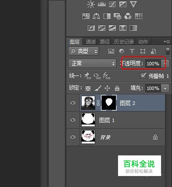Add a Color Balance adjustment
The image size is (172, 187).
pos(96,16)
